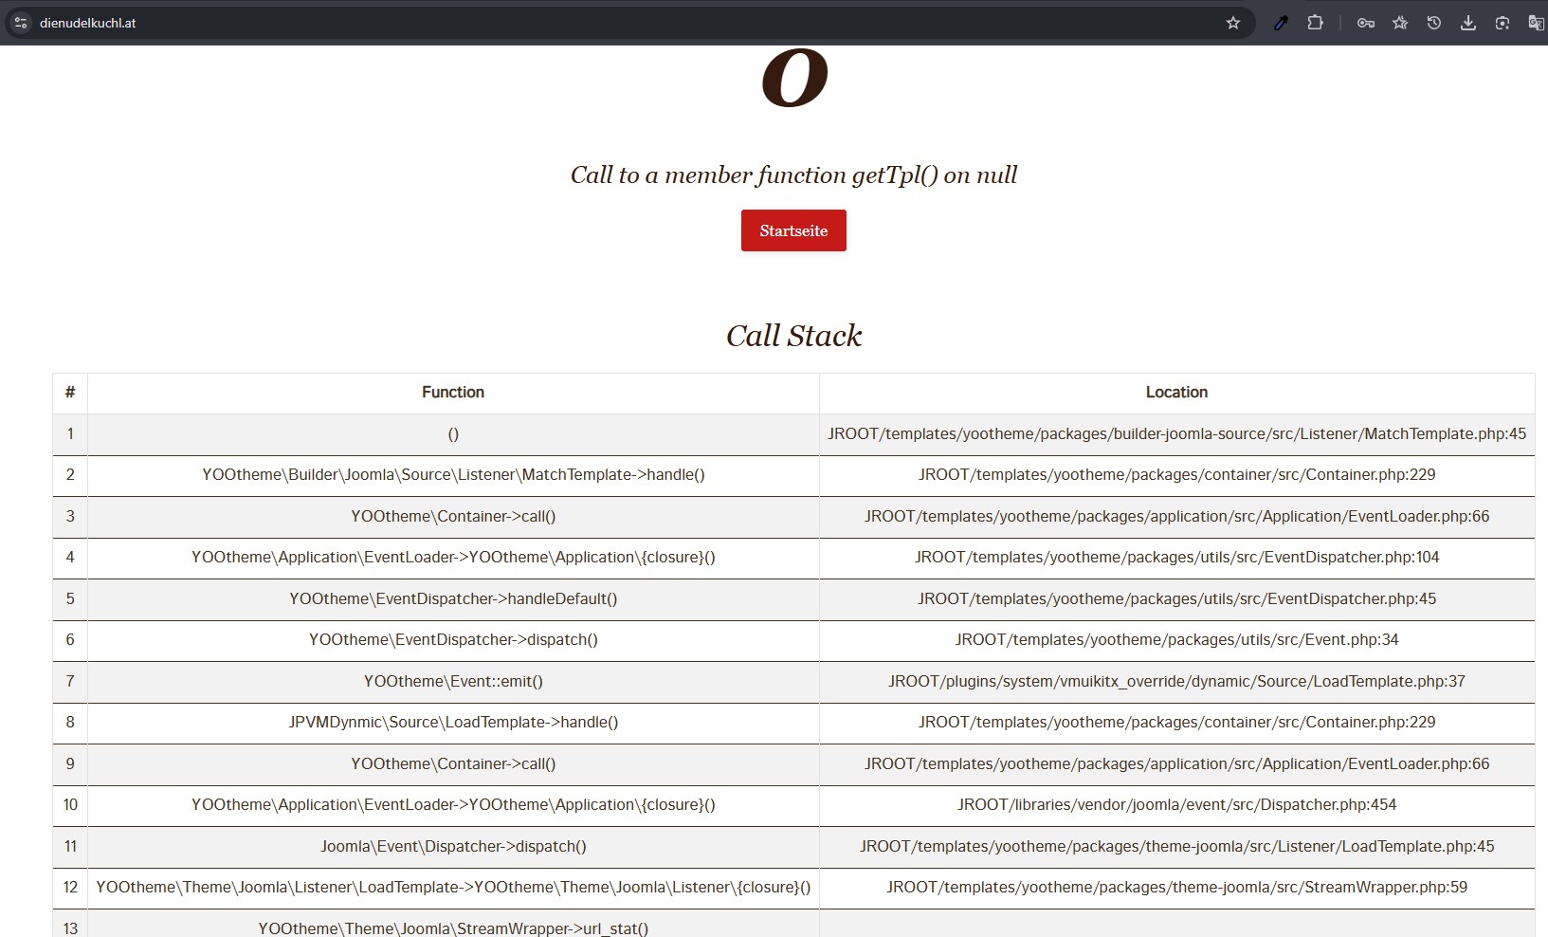The width and height of the screenshot is (1548, 937).
Task: Click the StreamWrapper.php:59 location cell
Action: tap(1176, 887)
